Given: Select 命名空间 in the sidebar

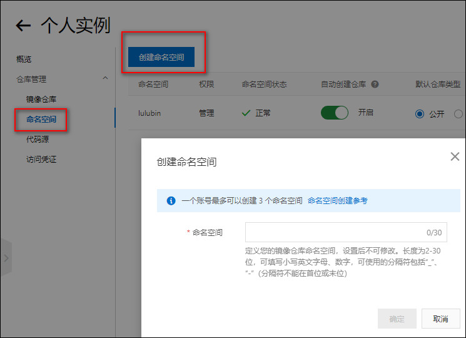Looking at the screenshot, I should click(x=41, y=120).
